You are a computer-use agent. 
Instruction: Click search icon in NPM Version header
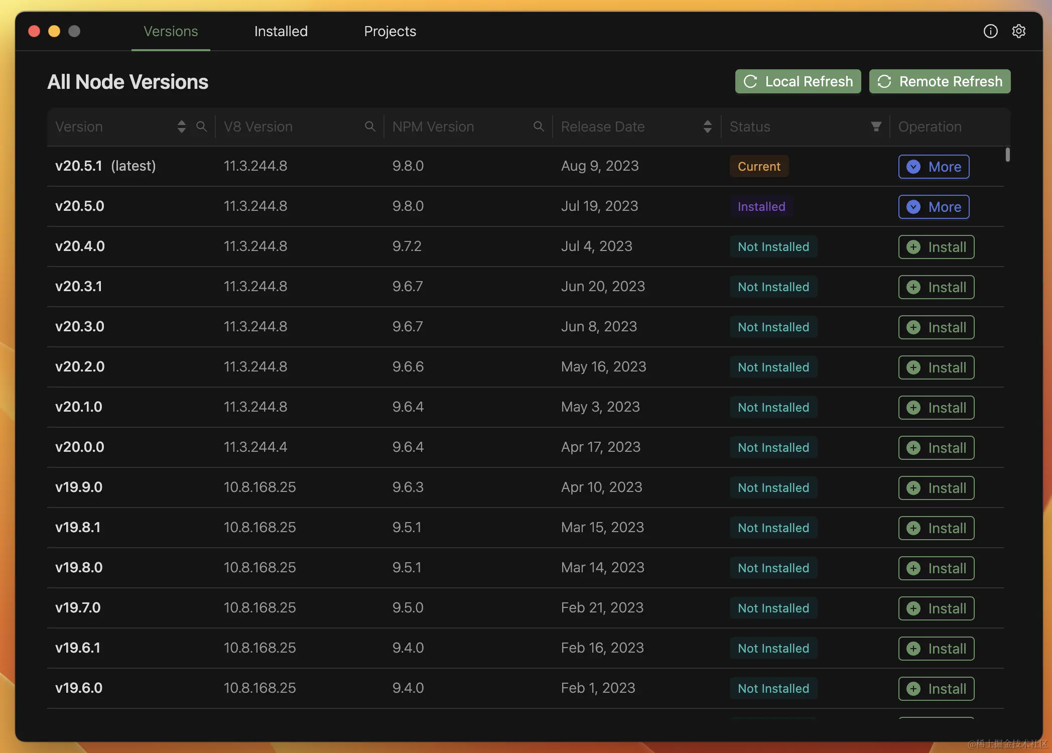click(x=539, y=127)
